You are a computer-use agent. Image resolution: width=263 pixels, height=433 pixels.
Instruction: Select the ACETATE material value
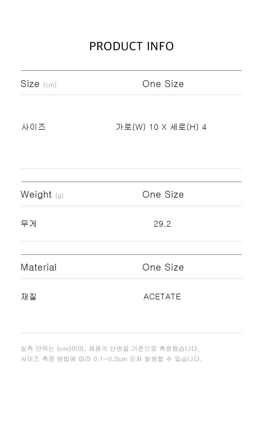click(x=162, y=297)
